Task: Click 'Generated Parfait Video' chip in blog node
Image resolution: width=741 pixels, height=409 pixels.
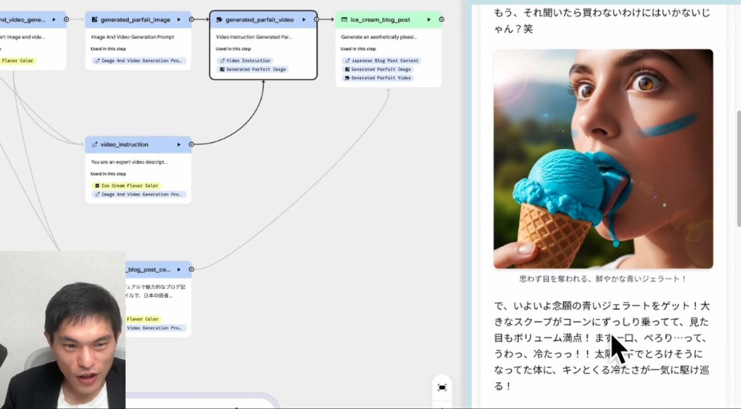Action: (x=377, y=78)
